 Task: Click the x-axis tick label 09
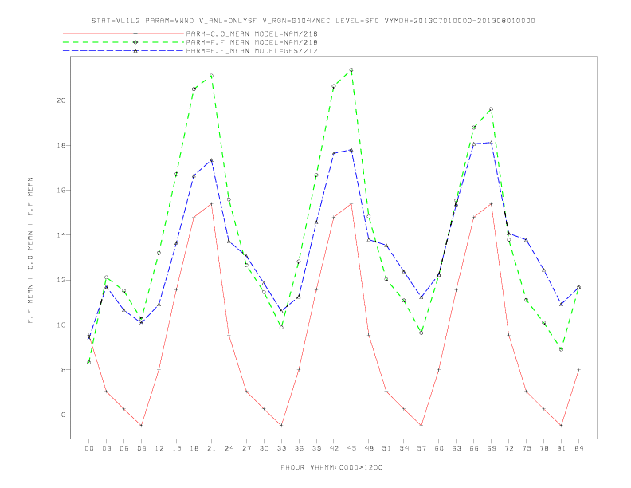tap(141, 448)
